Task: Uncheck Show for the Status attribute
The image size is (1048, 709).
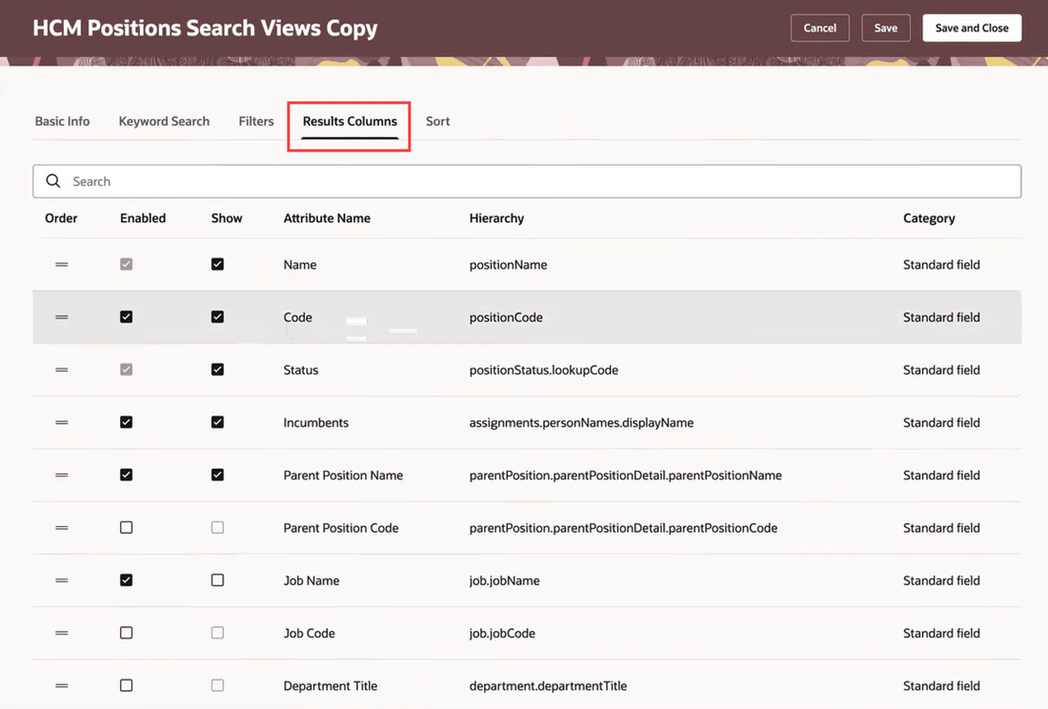Action: click(x=217, y=370)
